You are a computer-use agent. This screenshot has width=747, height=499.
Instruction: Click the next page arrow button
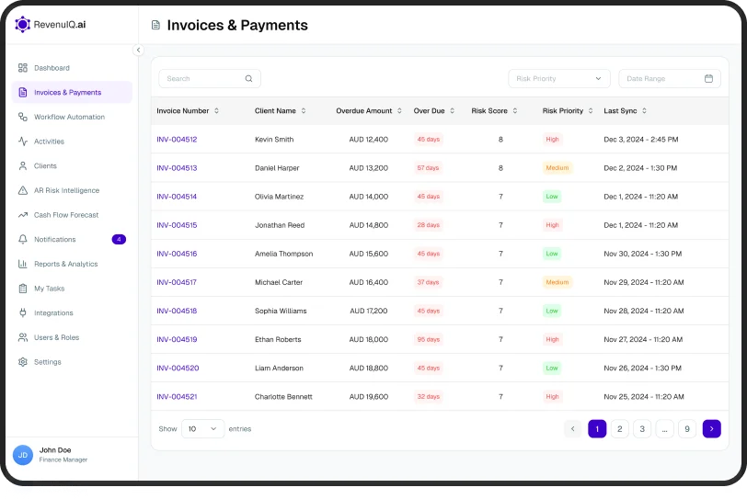[x=711, y=428]
